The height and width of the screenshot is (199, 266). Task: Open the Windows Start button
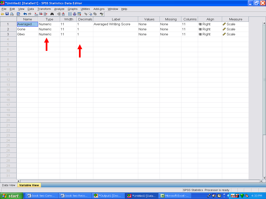click(11, 196)
